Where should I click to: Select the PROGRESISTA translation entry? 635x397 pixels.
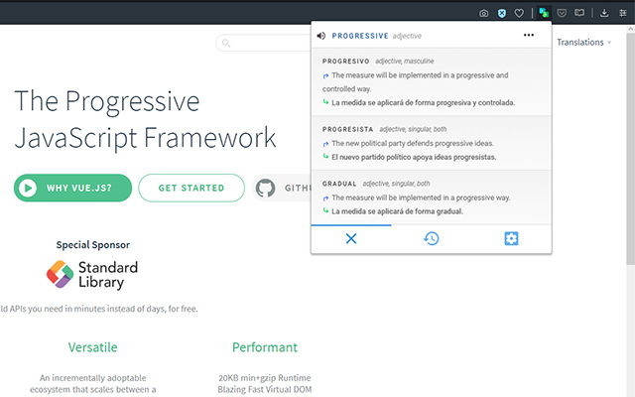pyautogui.click(x=432, y=143)
